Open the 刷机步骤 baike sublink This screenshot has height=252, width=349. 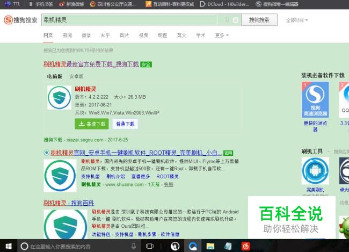coord(147,234)
